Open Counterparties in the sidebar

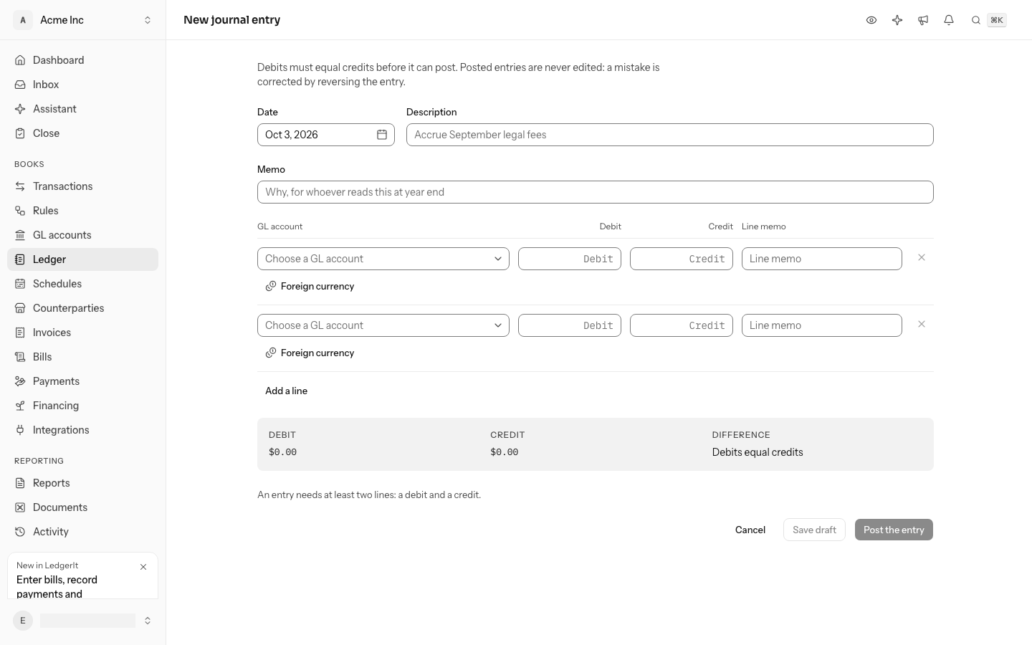click(x=83, y=308)
